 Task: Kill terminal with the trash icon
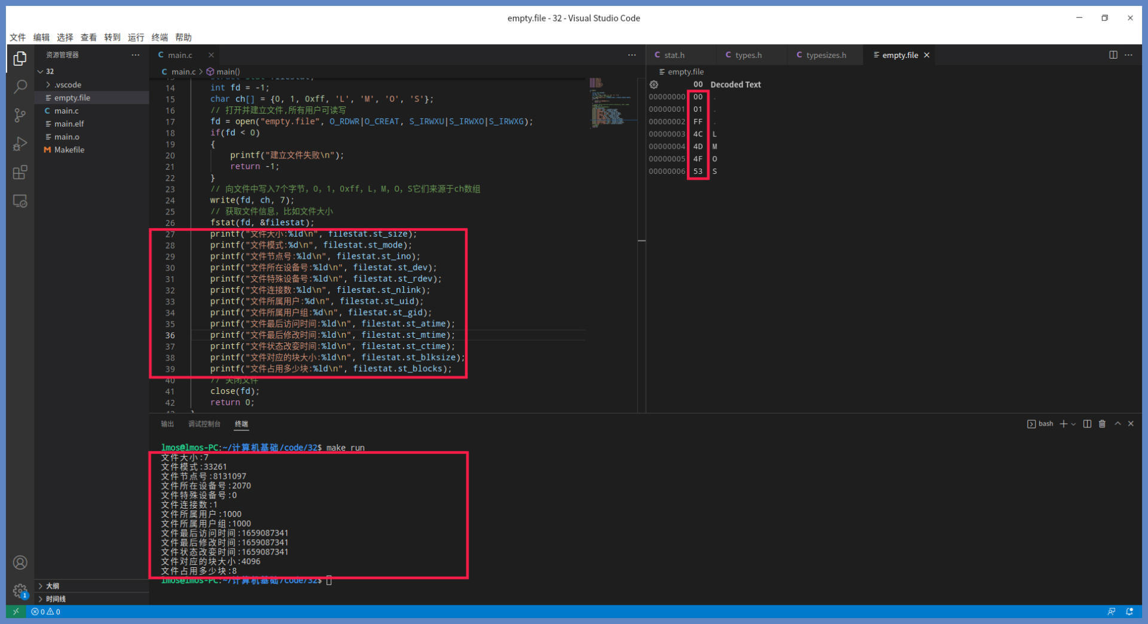click(1102, 424)
